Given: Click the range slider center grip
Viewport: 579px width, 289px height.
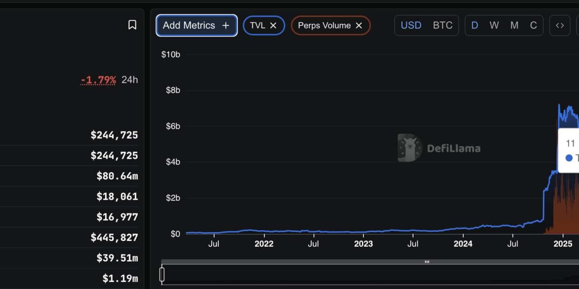Looking at the screenshot, I should click(427, 262).
